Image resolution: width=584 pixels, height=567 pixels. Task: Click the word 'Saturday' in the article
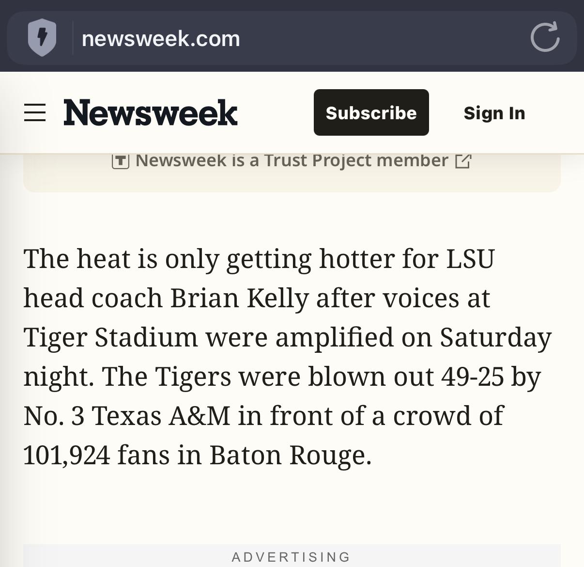coord(495,337)
